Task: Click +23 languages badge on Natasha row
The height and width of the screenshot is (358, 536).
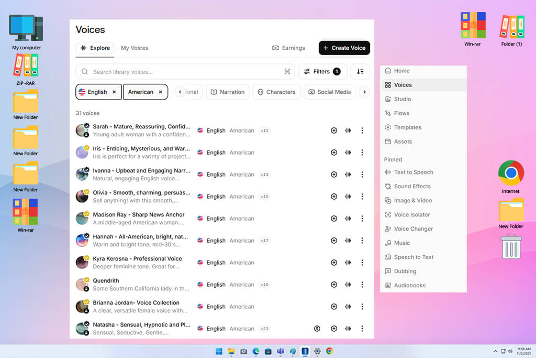Action: (264, 329)
